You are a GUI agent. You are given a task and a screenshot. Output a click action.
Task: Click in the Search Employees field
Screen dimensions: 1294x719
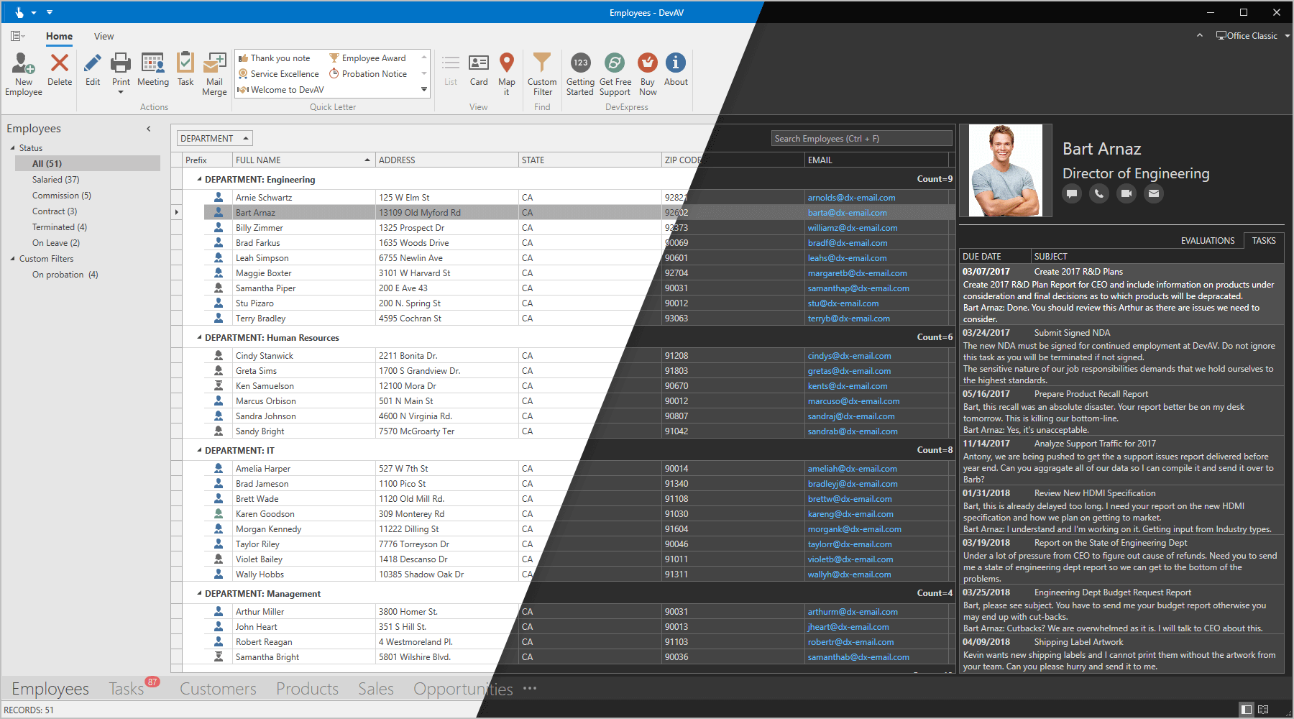click(x=861, y=138)
